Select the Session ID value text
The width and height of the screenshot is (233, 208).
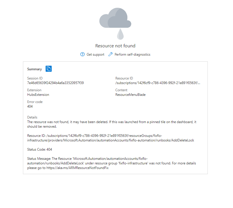(x=55, y=83)
